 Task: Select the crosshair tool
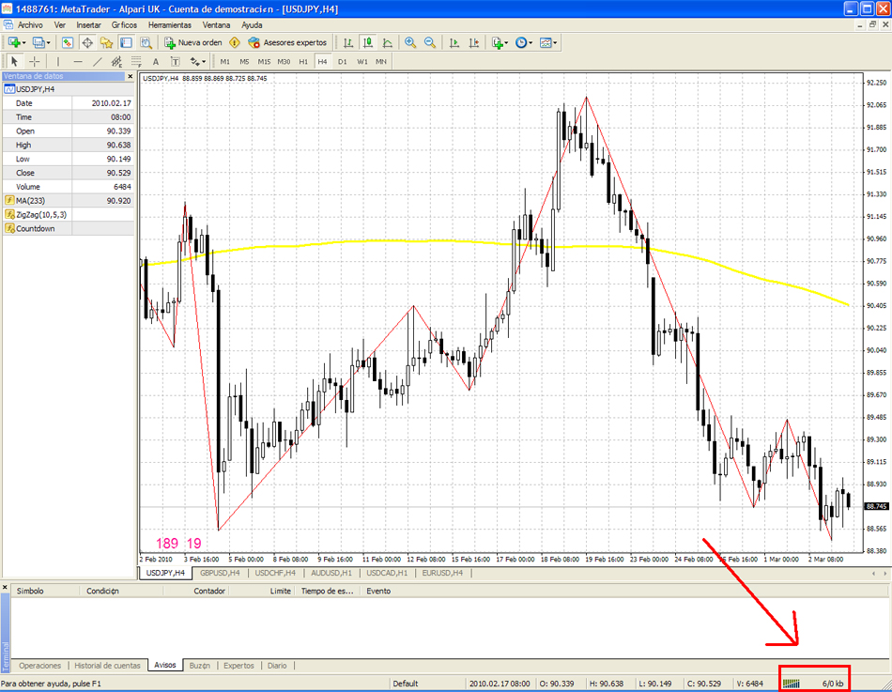point(35,61)
